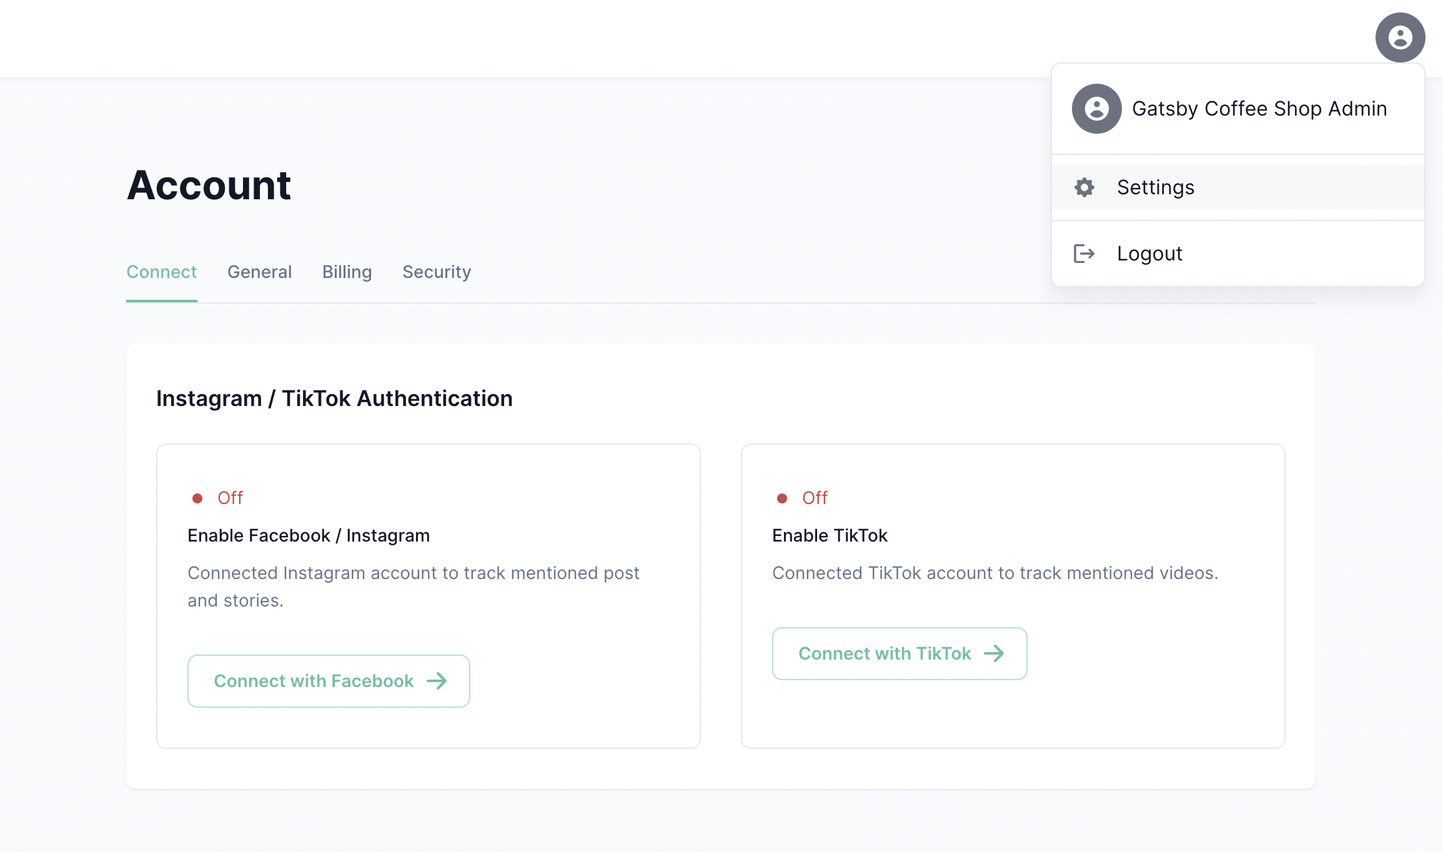Click the Connected TikTok account description text
This screenshot has width=1443, height=852.
pyautogui.click(x=995, y=573)
